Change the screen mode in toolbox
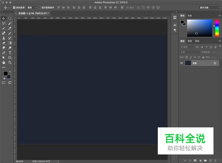222x163 pixels. coord(10,83)
